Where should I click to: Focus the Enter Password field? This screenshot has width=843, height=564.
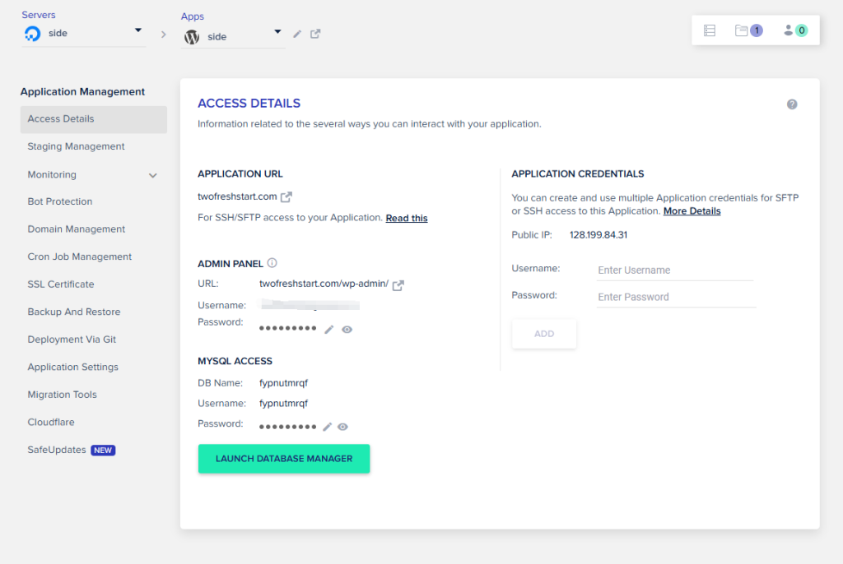click(676, 297)
